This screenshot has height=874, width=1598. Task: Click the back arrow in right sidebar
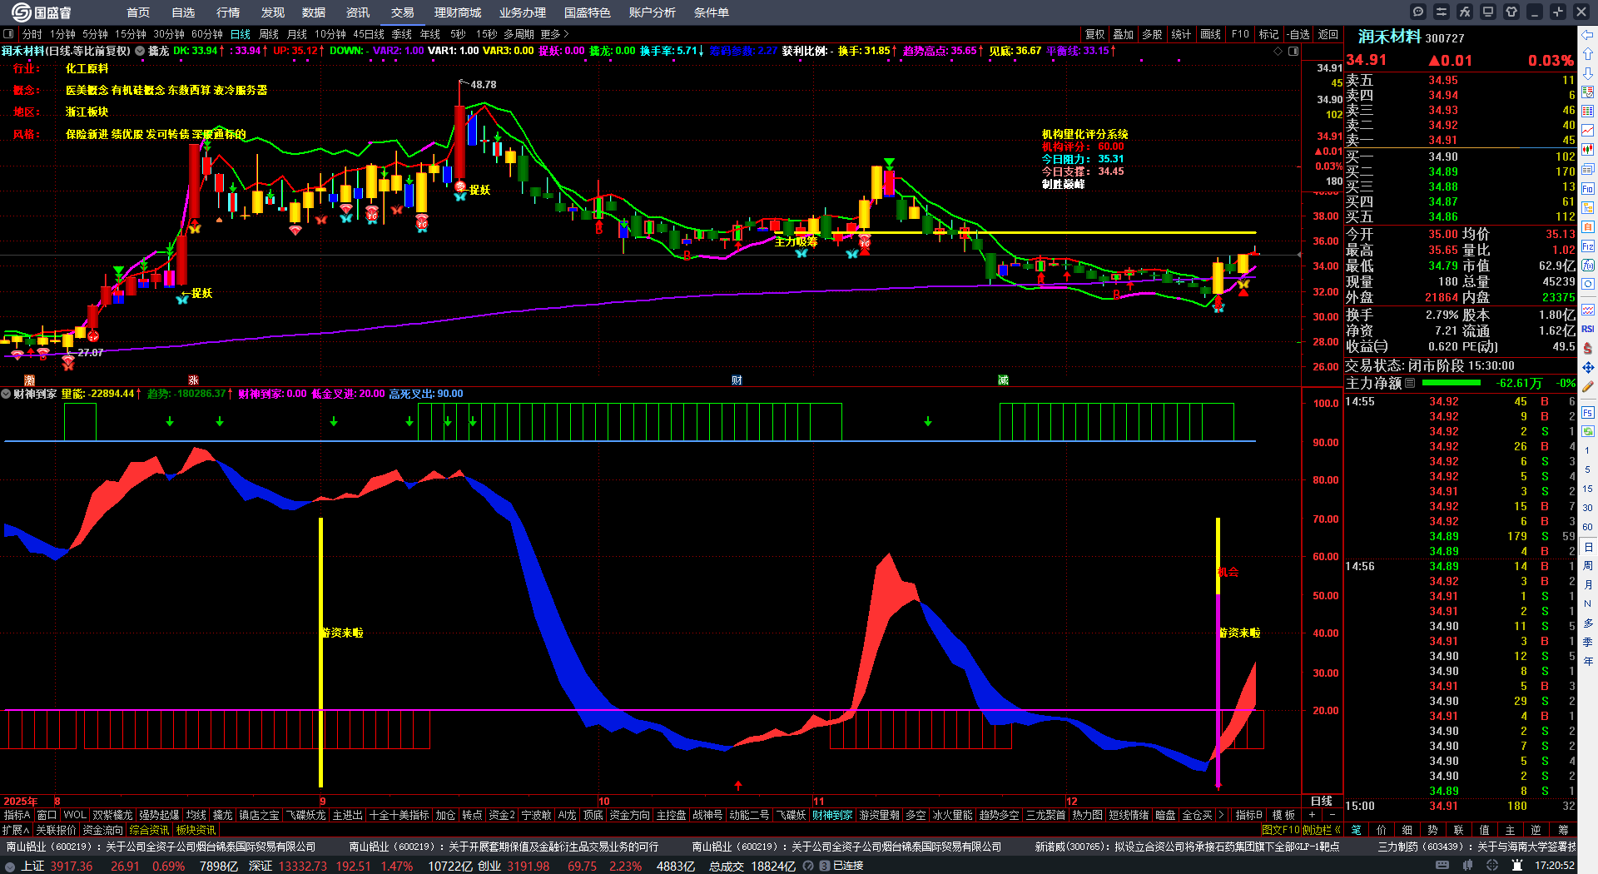[x=1588, y=35]
